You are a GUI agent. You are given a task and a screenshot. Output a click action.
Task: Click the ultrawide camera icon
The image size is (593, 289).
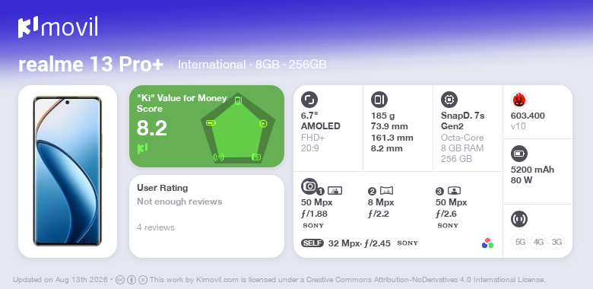coord(386,191)
